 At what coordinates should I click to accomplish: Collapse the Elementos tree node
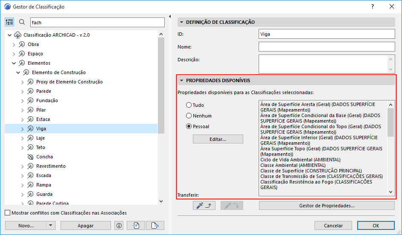click(14, 63)
